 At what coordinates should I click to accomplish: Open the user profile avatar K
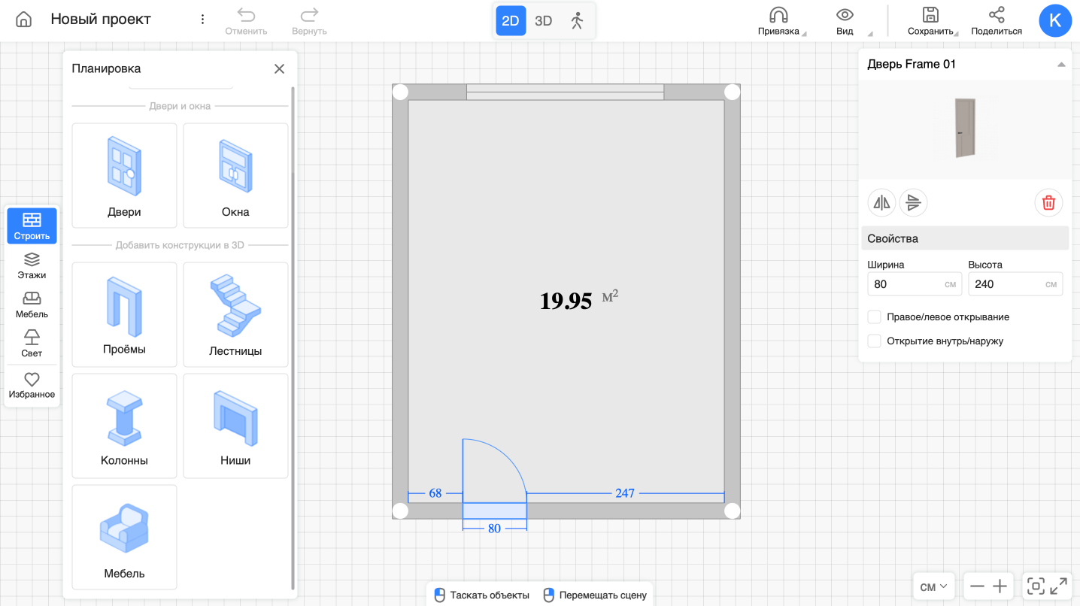[x=1055, y=20]
